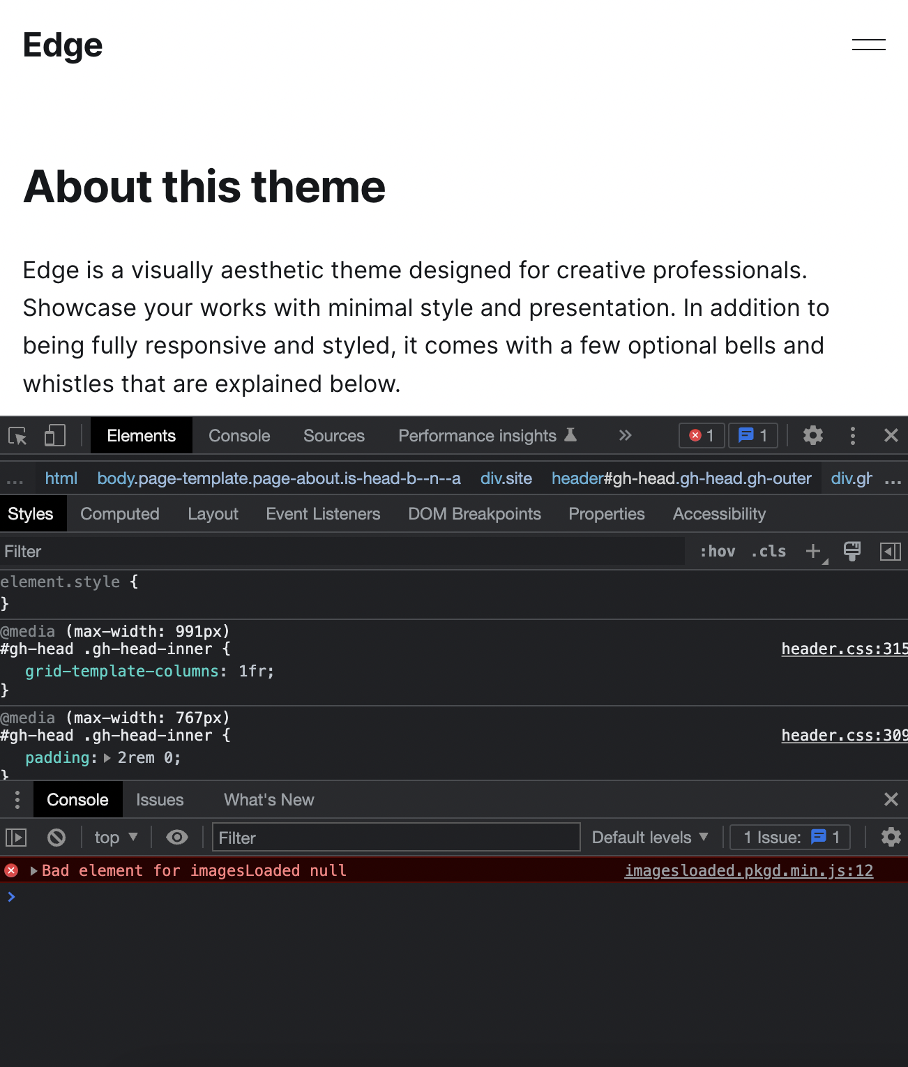Image resolution: width=908 pixels, height=1067 pixels.
Task: Open the Sources panel
Action: (x=333, y=435)
